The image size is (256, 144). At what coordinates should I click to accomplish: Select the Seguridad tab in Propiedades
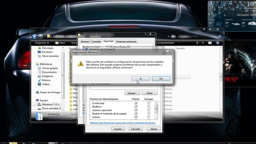coord(108,41)
